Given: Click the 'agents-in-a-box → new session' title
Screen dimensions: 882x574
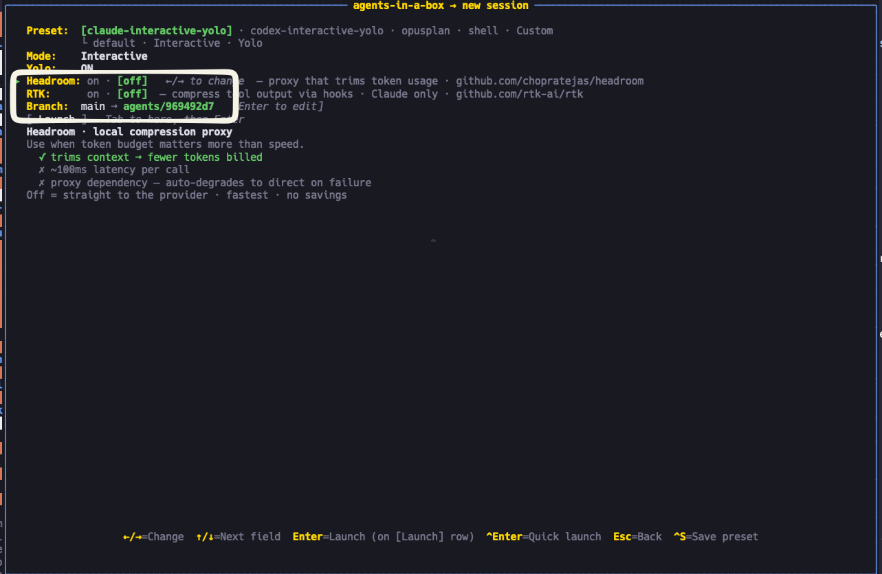Looking at the screenshot, I should 441,5.
